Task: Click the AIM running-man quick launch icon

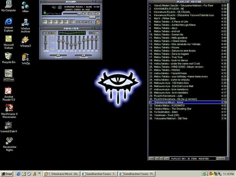Action: (x=34, y=174)
